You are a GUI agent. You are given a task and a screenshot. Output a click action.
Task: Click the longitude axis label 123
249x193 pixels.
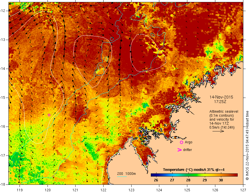click(x=131, y=190)
